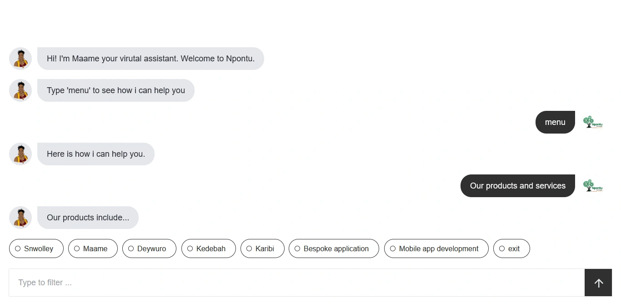The image size is (621, 303).
Task: Choose Bespoke application option
Action: [x=334, y=248]
